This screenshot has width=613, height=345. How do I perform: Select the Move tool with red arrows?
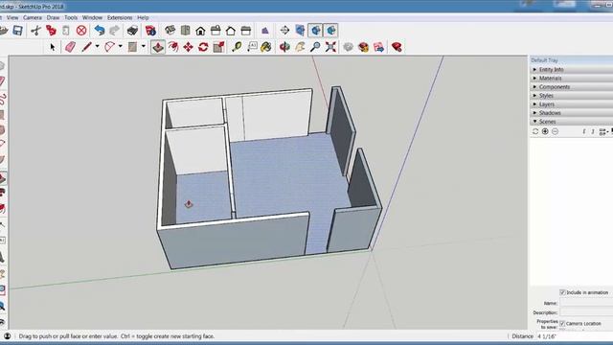188,47
